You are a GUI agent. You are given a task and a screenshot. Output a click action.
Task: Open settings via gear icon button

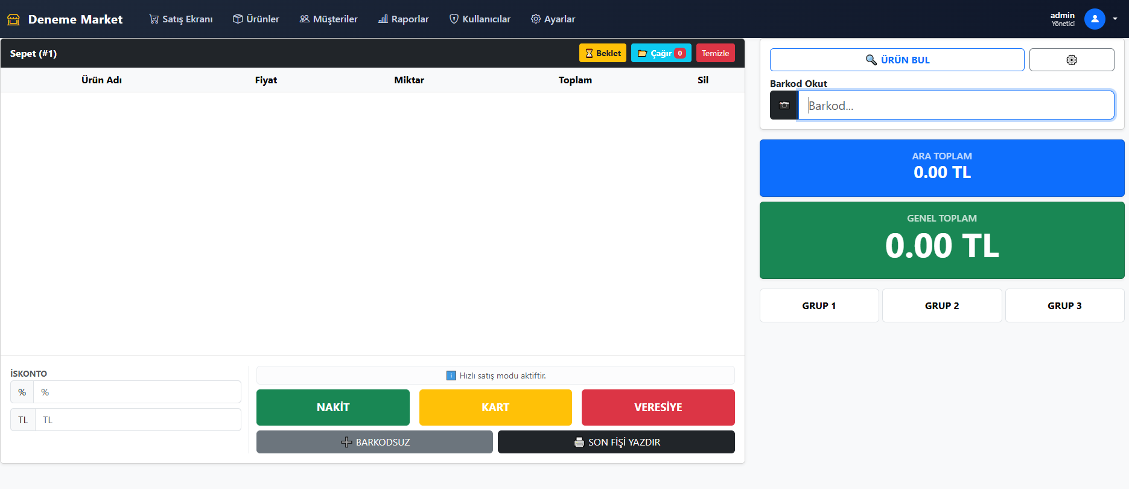tap(1071, 60)
